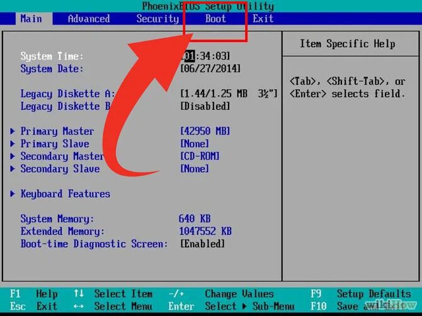This screenshot has width=422, height=316.
Task: Click the -/+ Change Values hint
Action: tap(221, 294)
